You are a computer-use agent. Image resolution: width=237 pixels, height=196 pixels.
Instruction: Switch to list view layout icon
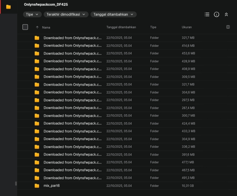[x=207, y=15]
